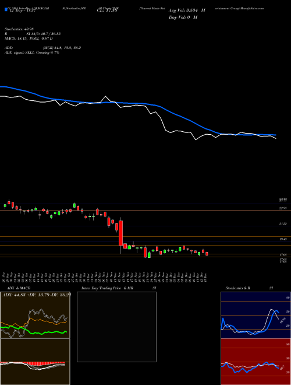Click the "Avg Vol: 3.534 M" readout
This screenshot has height=385, width=291.
click(187, 10)
